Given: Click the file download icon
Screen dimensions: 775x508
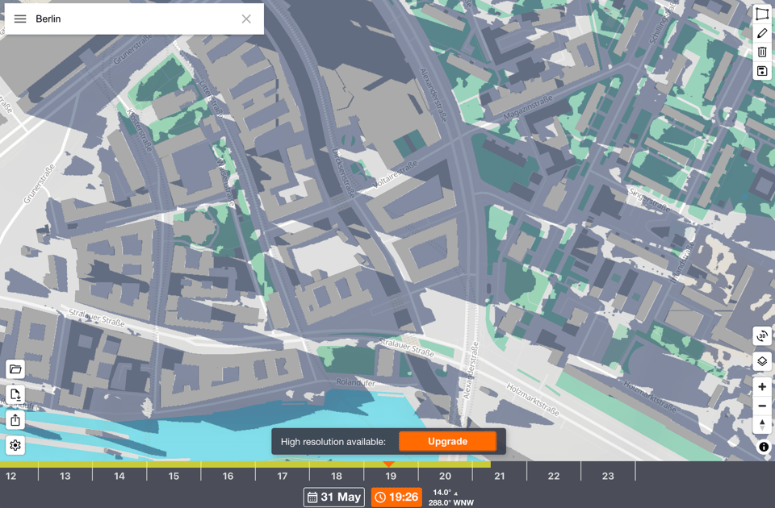Looking at the screenshot, I should tap(15, 394).
